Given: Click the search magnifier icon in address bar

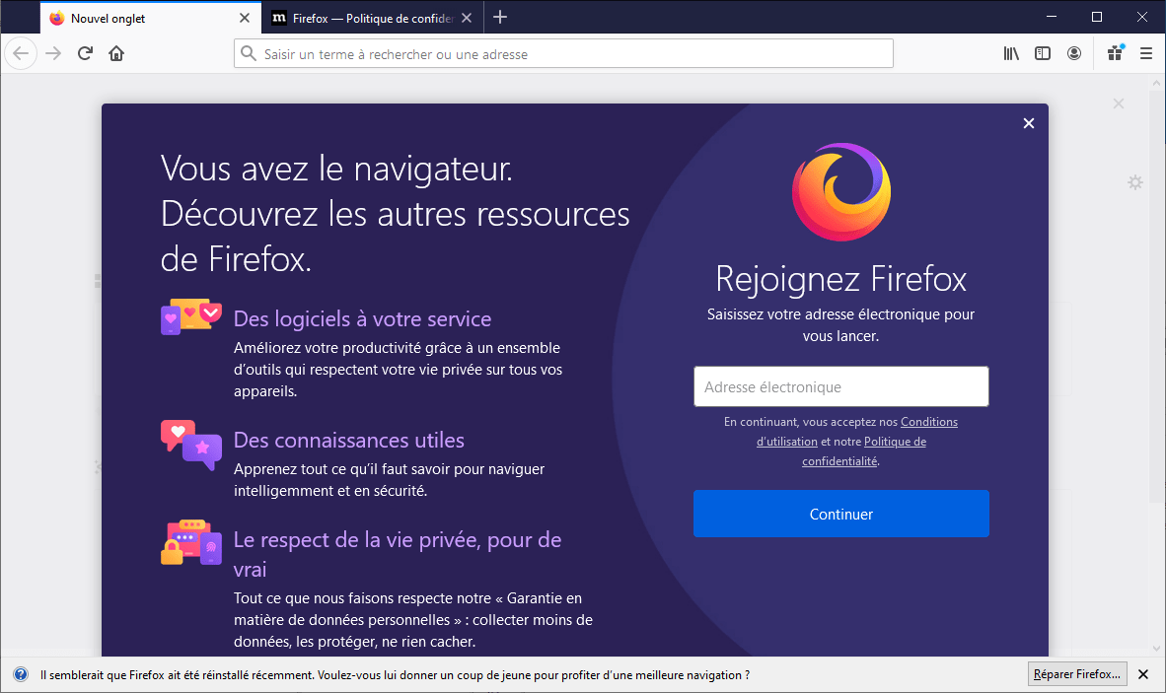Looking at the screenshot, I should tap(249, 53).
